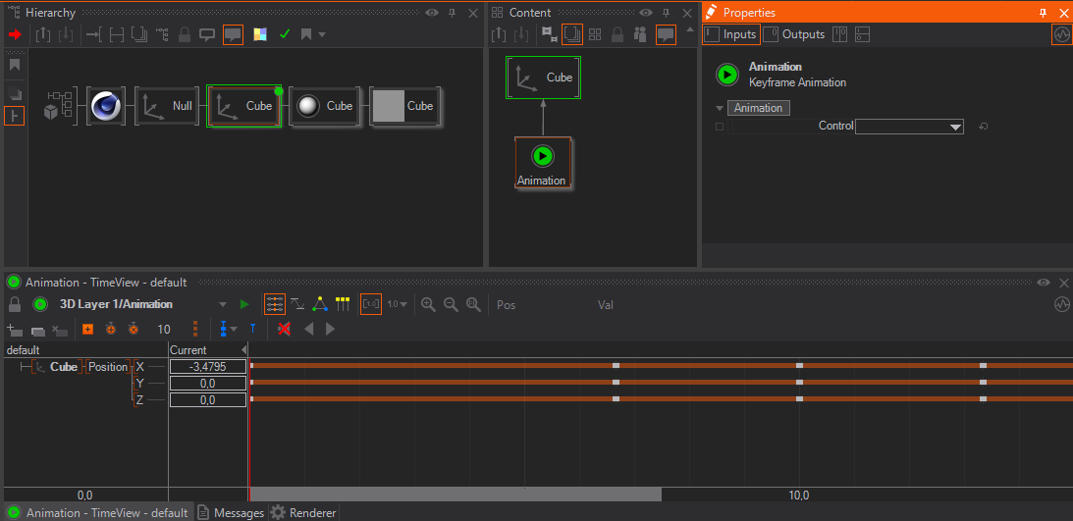This screenshot has height=521, width=1073.
Task: Click the red X delete keyframe icon
Action: 284,329
